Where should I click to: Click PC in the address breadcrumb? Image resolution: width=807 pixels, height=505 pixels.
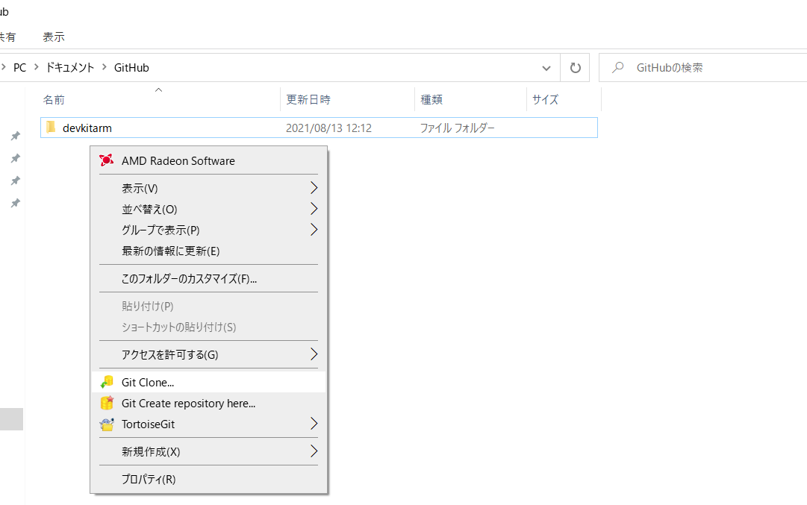pyautogui.click(x=19, y=67)
